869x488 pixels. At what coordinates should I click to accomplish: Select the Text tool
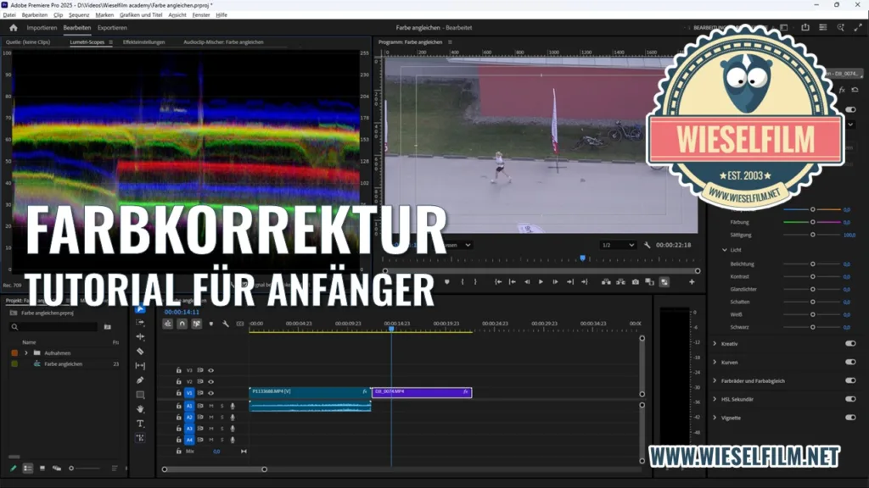[x=139, y=424]
